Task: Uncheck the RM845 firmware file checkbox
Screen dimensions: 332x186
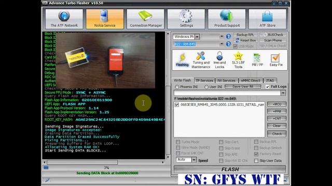Action: 177,104
